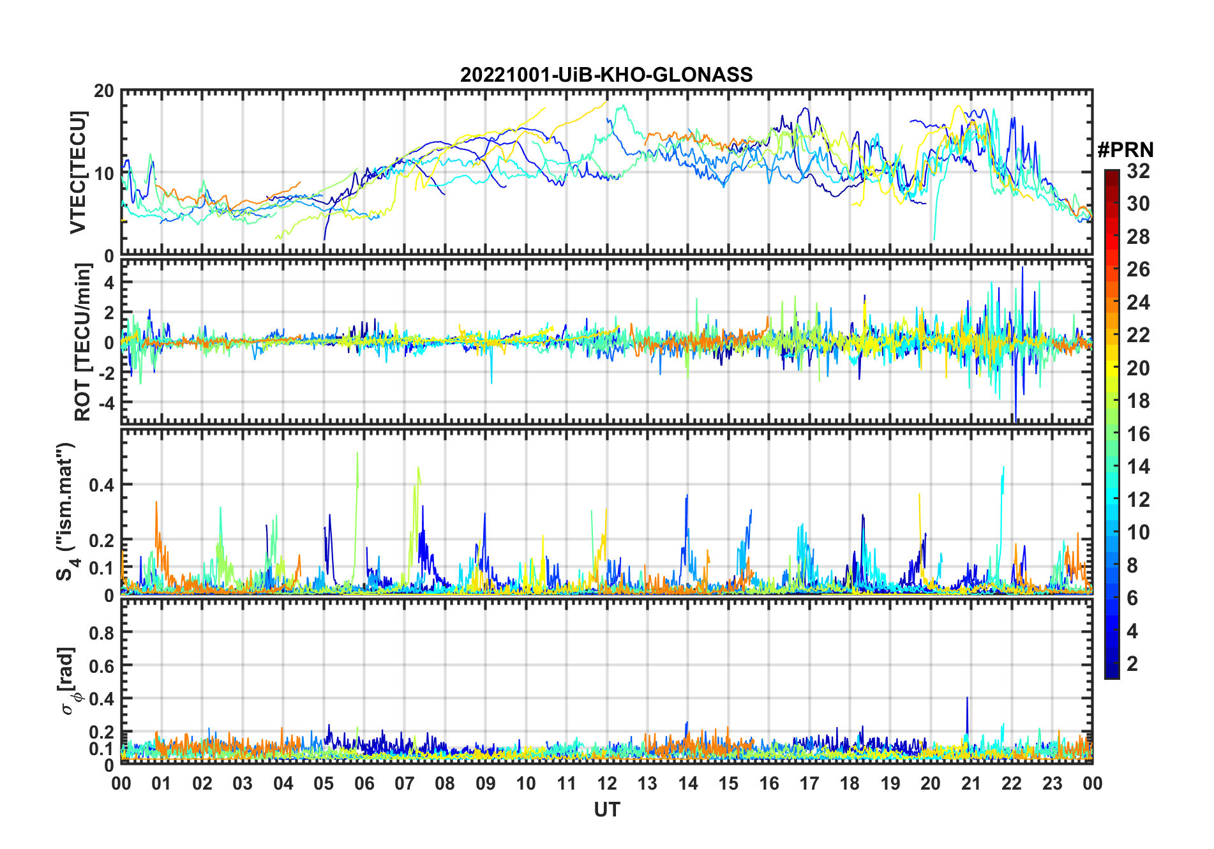Click the plot title 20221001-UiB-KHO-GLONASS

click(606, 75)
